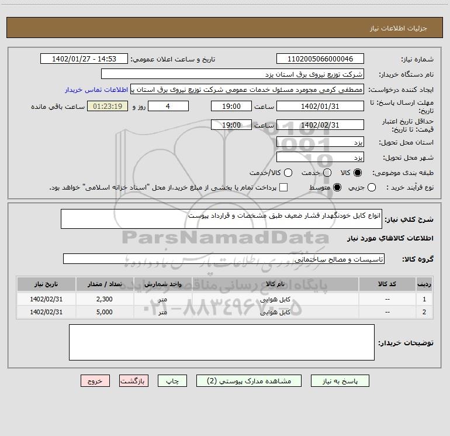Click the delivery province field یزد
This screenshot has height=436, width=450.
[x=320, y=142]
